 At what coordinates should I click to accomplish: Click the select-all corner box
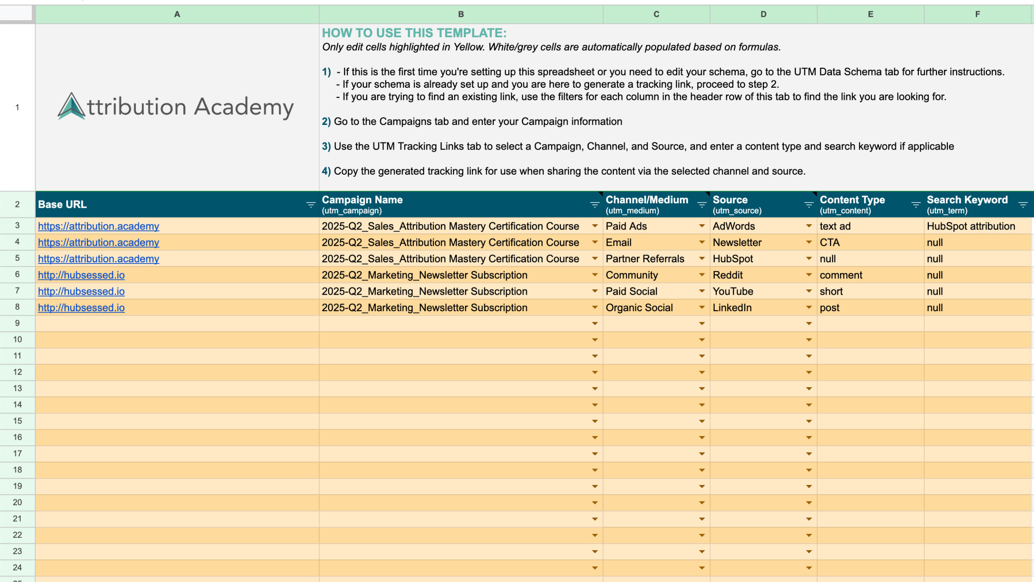16,14
